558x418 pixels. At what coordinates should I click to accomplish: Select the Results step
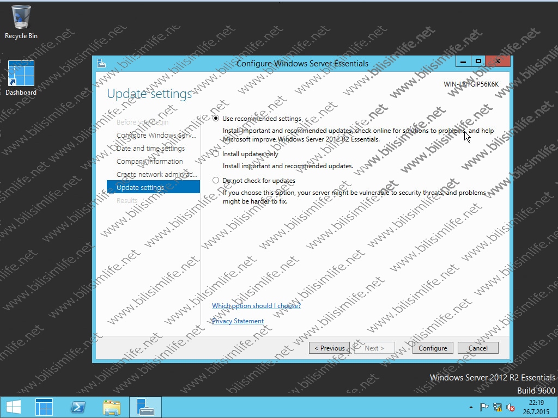tap(127, 200)
